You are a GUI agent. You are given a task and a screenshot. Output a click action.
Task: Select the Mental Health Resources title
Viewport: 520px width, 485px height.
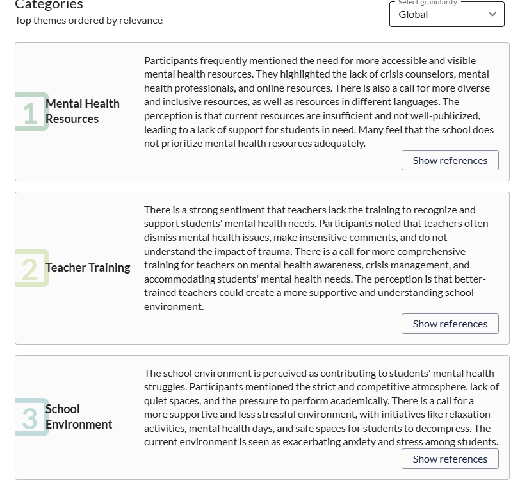pyautogui.click(x=82, y=111)
